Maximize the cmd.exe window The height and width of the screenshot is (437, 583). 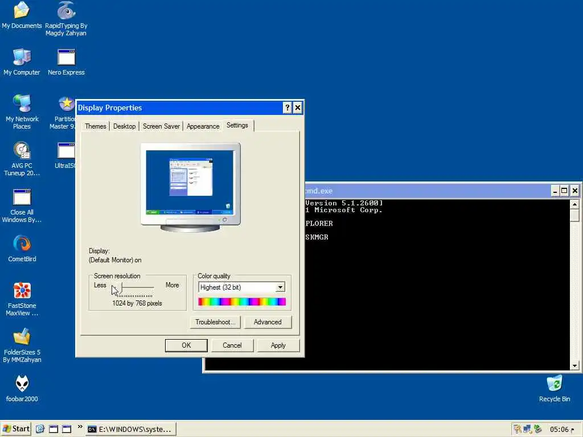[x=564, y=191]
